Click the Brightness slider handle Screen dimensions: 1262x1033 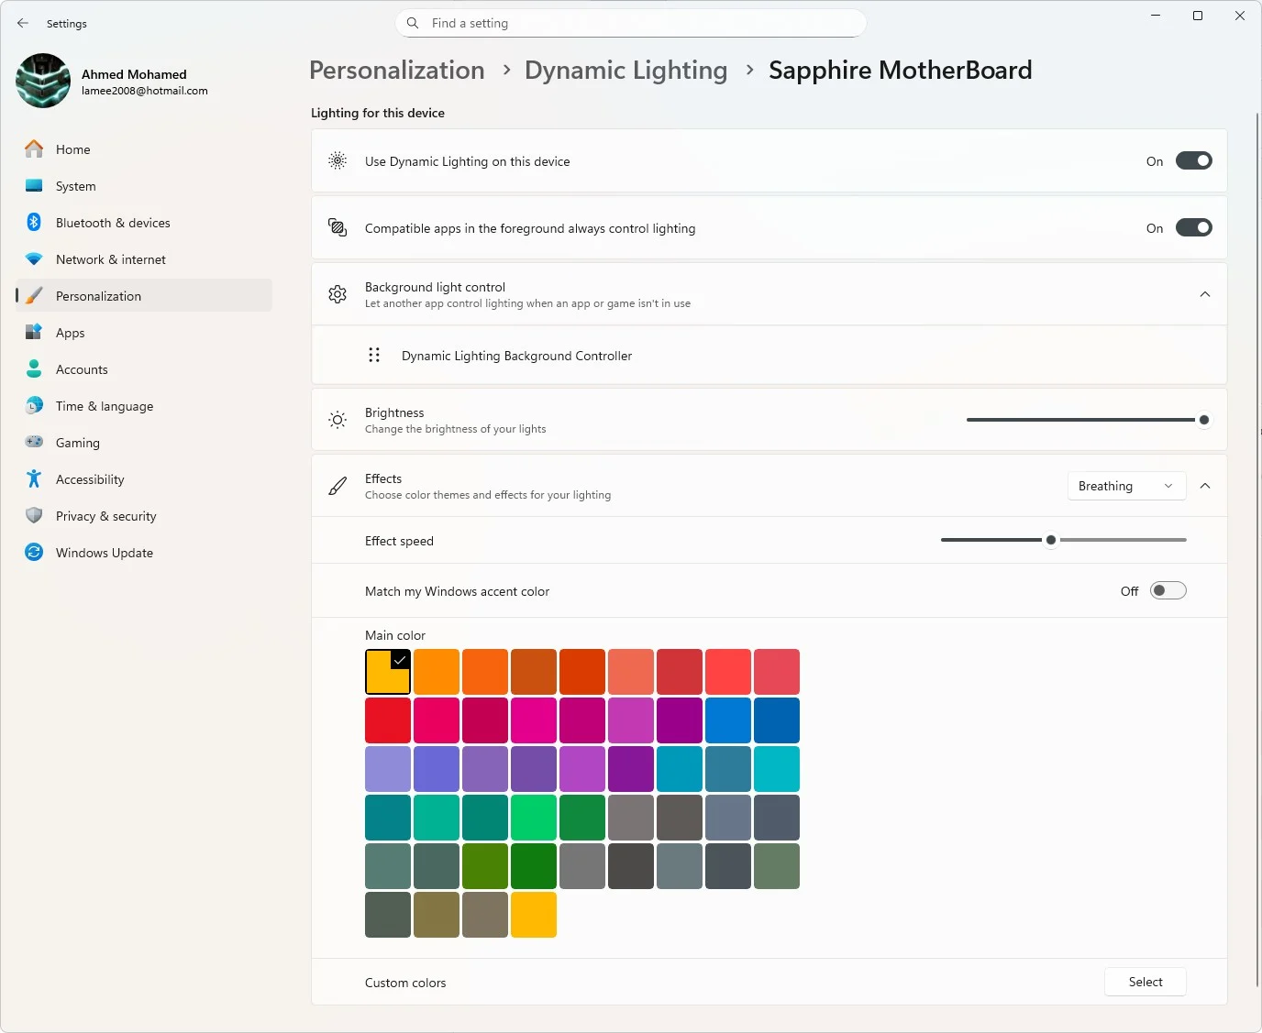pyautogui.click(x=1203, y=420)
